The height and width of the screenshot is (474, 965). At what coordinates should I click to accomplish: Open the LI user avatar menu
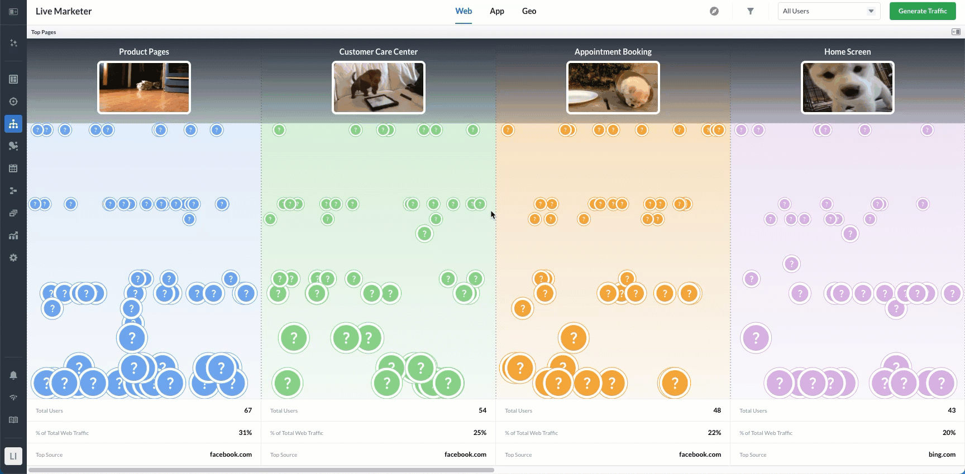(x=13, y=456)
